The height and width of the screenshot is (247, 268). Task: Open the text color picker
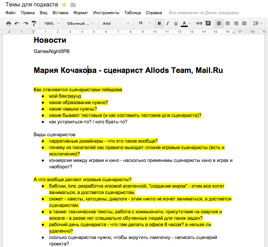[186, 23]
